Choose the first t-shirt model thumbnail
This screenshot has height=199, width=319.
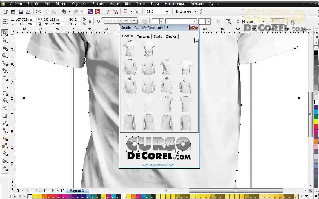[130, 48]
